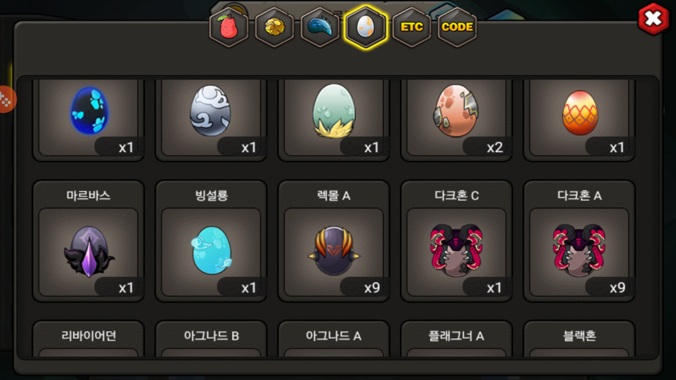The image size is (676, 380).
Task: Select the silver cloud-patterned egg
Action: pos(211,118)
